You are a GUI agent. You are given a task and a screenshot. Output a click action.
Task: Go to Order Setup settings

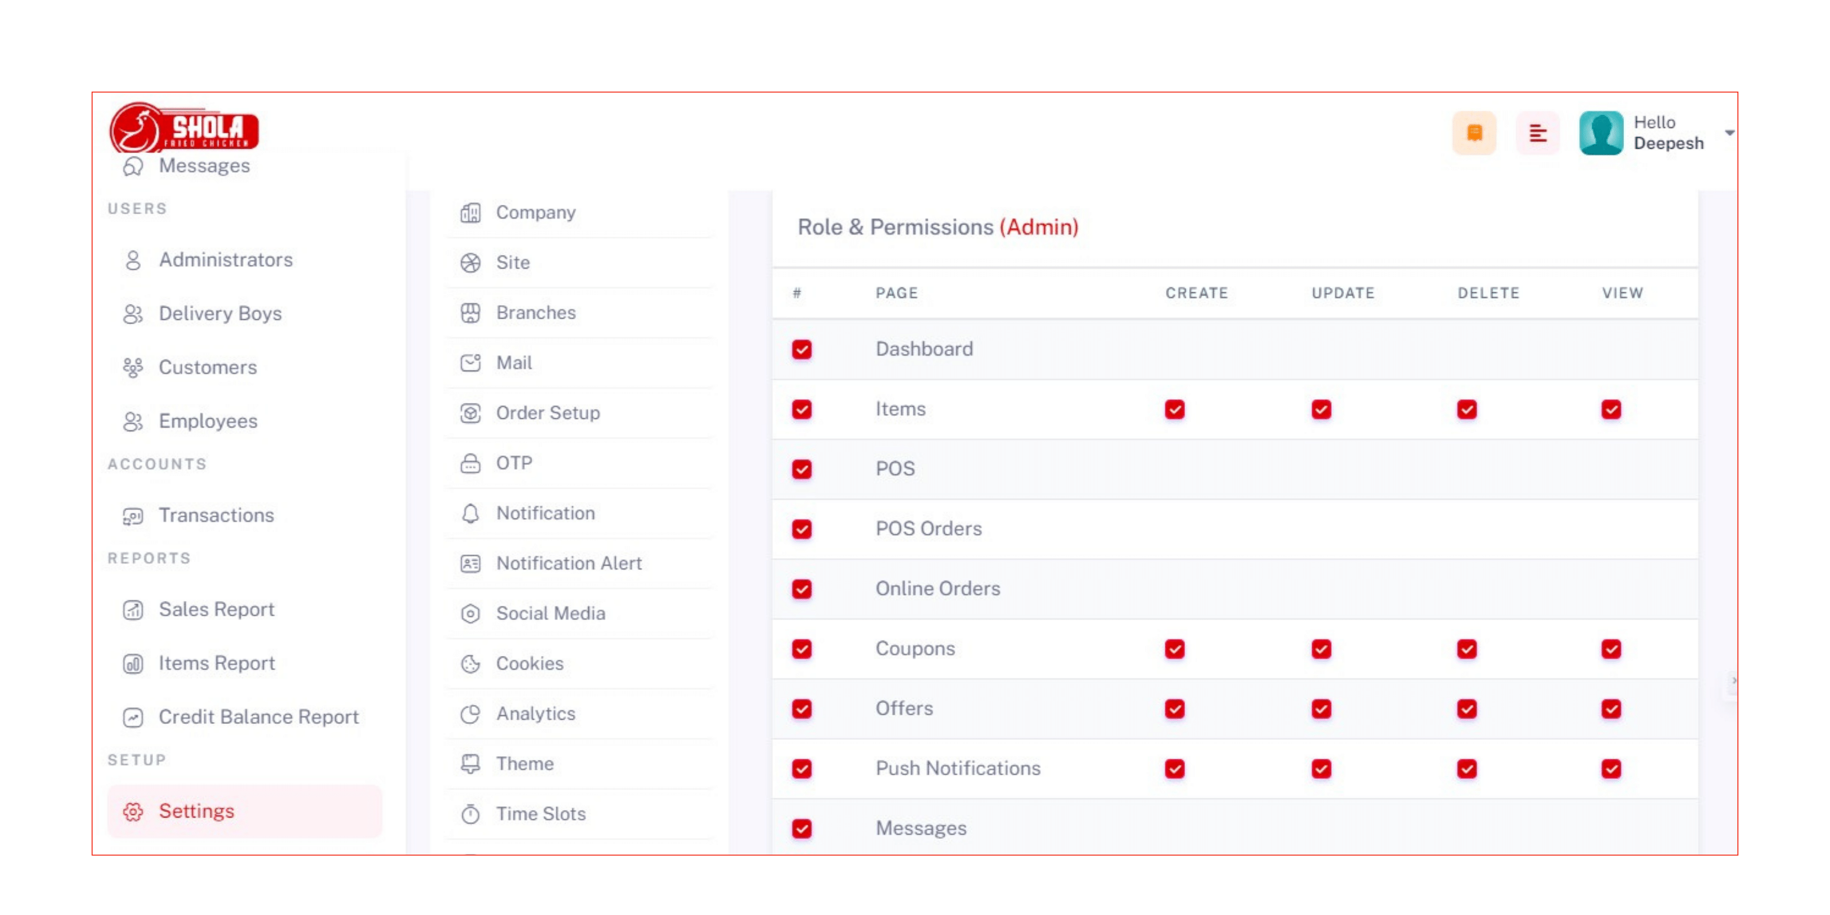click(548, 412)
